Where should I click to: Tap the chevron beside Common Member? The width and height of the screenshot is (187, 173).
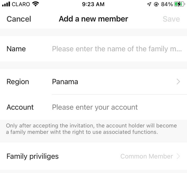[x=178, y=156]
